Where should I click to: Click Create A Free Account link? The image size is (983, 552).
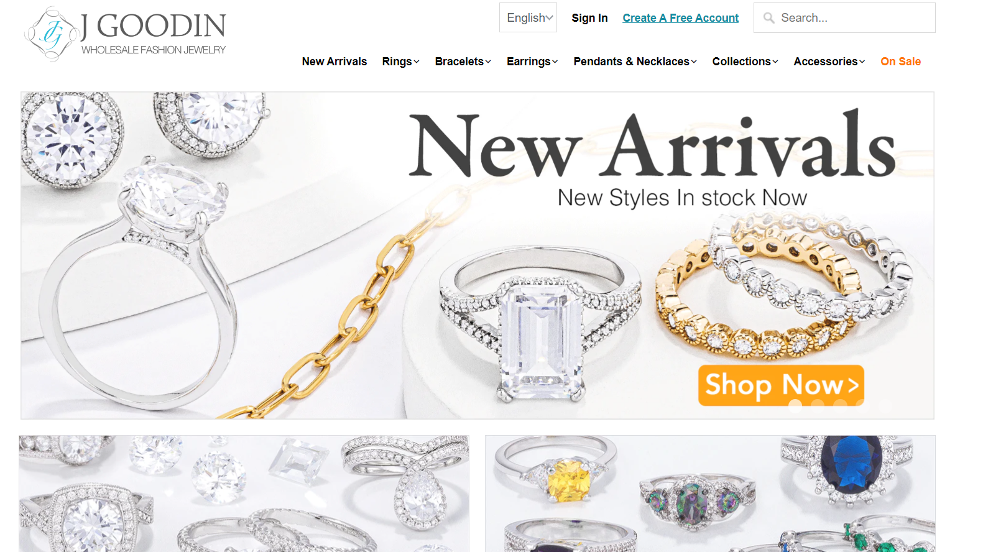(681, 18)
